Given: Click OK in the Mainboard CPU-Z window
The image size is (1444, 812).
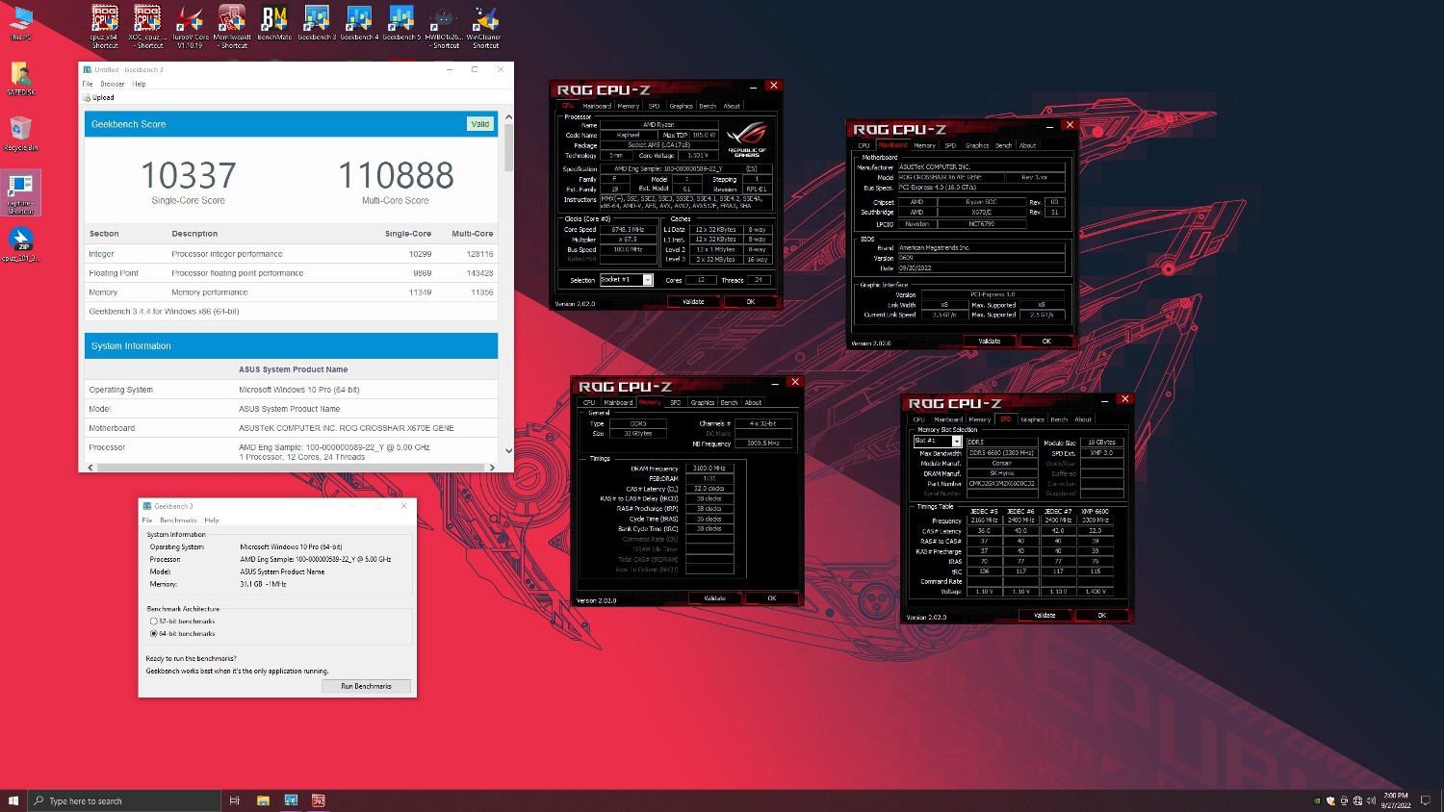Looking at the screenshot, I should pyautogui.click(x=1046, y=342).
